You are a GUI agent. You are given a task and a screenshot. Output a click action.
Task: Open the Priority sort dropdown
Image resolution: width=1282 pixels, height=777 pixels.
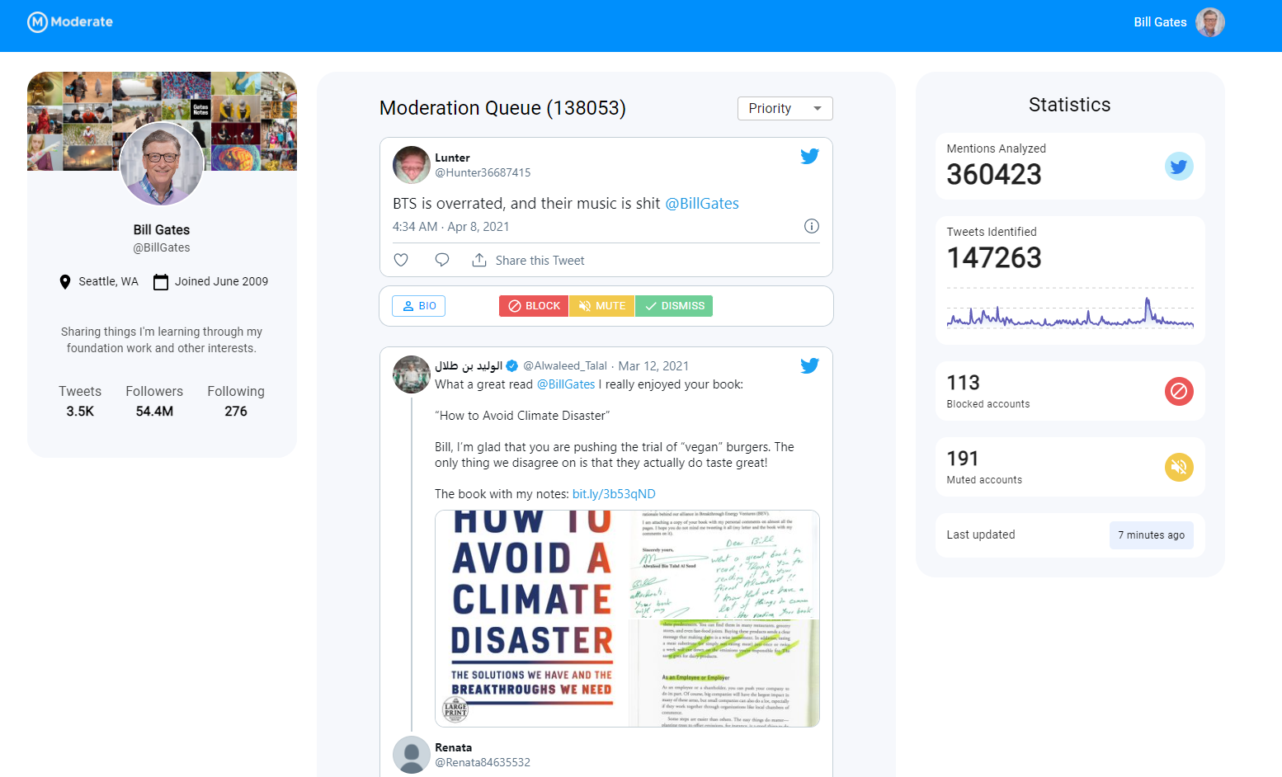[785, 108]
